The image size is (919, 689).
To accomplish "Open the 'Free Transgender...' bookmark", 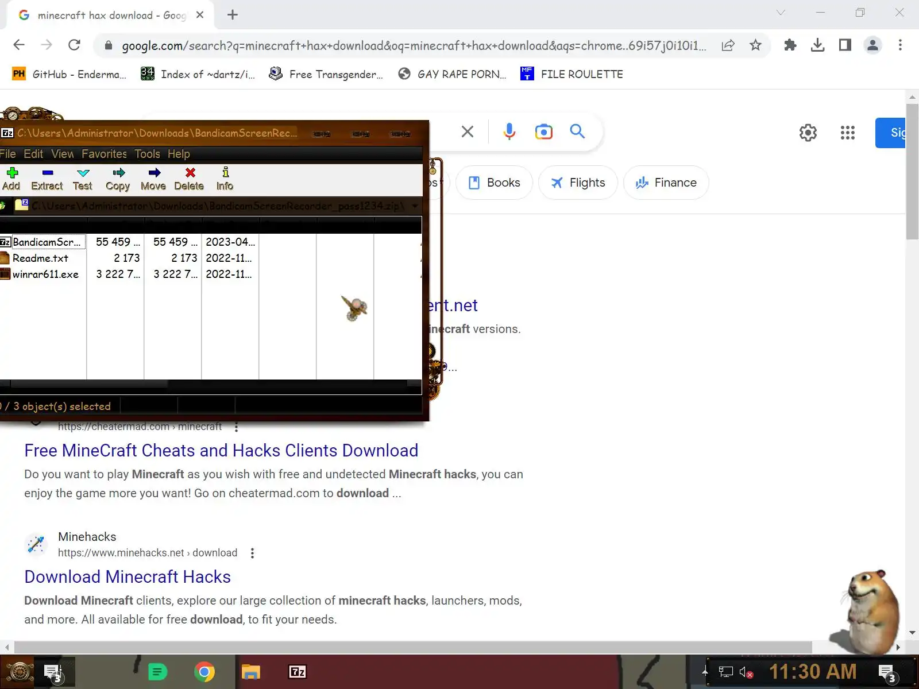I will (x=326, y=74).
